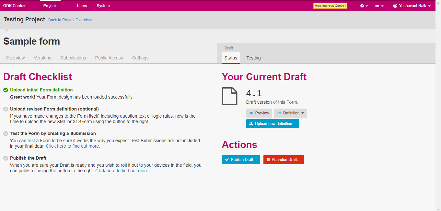Click the draft document file icon
441x211 pixels.
pyautogui.click(x=229, y=96)
